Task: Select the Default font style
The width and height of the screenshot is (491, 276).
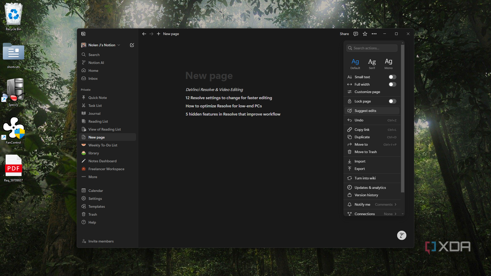Action: pos(355,63)
